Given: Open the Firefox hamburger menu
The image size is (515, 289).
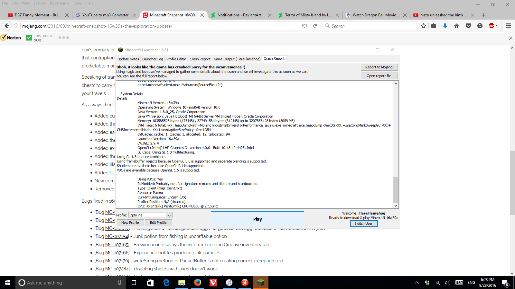Looking at the screenshot, I should point(508,26).
